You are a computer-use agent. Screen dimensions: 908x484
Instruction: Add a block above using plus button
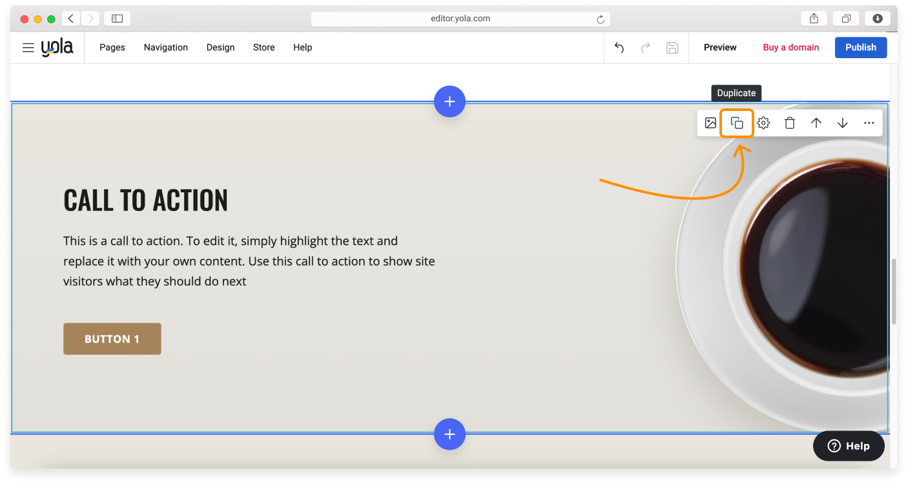coord(449,101)
